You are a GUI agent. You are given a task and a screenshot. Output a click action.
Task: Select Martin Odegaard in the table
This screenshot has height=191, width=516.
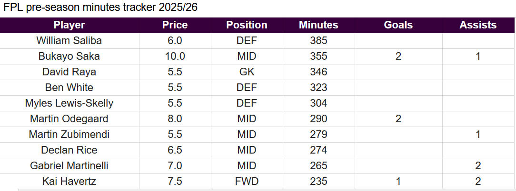(x=69, y=119)
